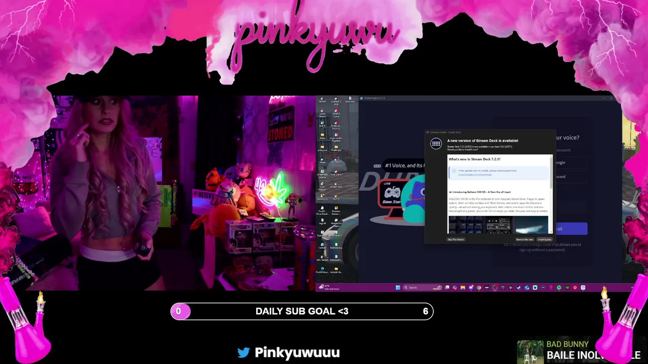Viewport: 648px width, 364px height.
Task: Click the Pinkyuwuuu Twitter handle
Action: (x=297, y=352)
